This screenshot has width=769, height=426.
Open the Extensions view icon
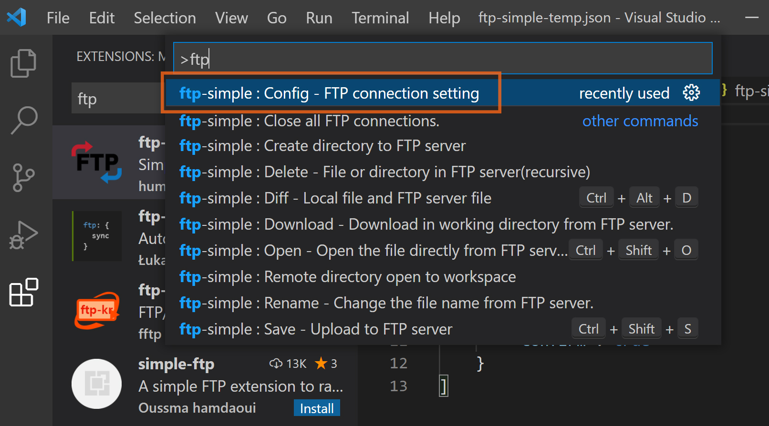[x=23, y=292]
